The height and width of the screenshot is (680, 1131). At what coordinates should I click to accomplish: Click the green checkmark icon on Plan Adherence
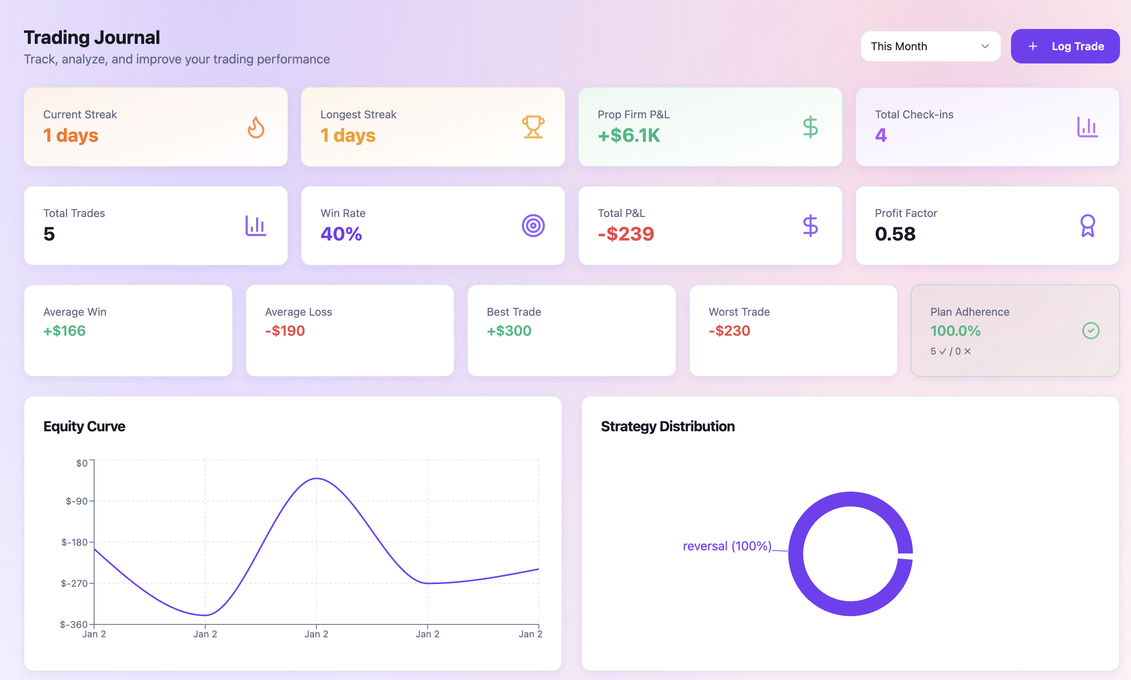(1091, 330)
